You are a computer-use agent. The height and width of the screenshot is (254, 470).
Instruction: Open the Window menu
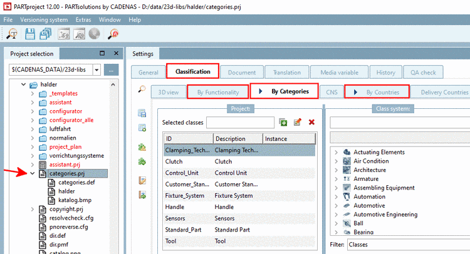(x=110, y=20)
